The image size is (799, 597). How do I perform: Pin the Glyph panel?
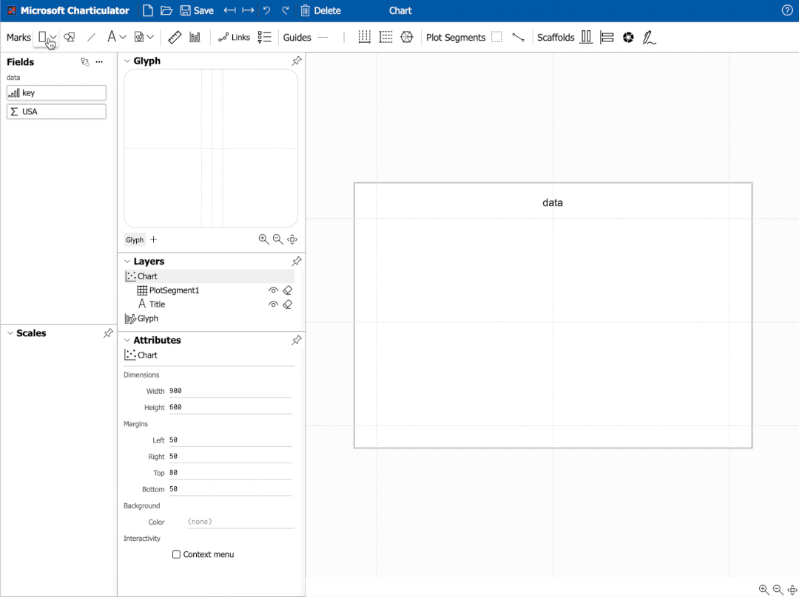[x=297, y=61]
